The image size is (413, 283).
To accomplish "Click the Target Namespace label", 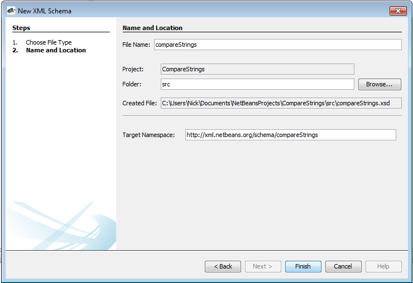I will point(148,135).
